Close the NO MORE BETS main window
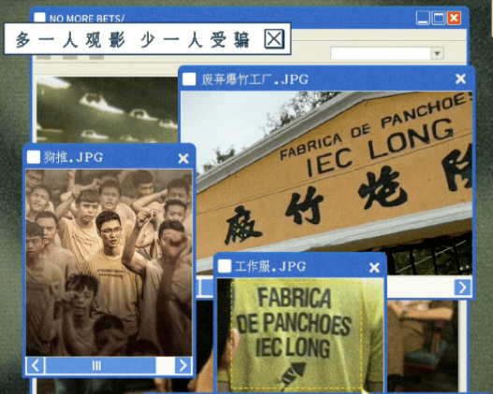This screenshot has width=493, height=394. 454,18
